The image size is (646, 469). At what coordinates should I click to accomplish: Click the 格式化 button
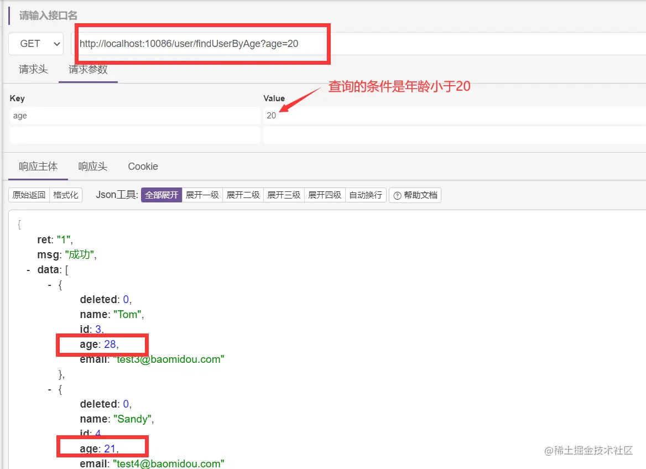[66, 195]
